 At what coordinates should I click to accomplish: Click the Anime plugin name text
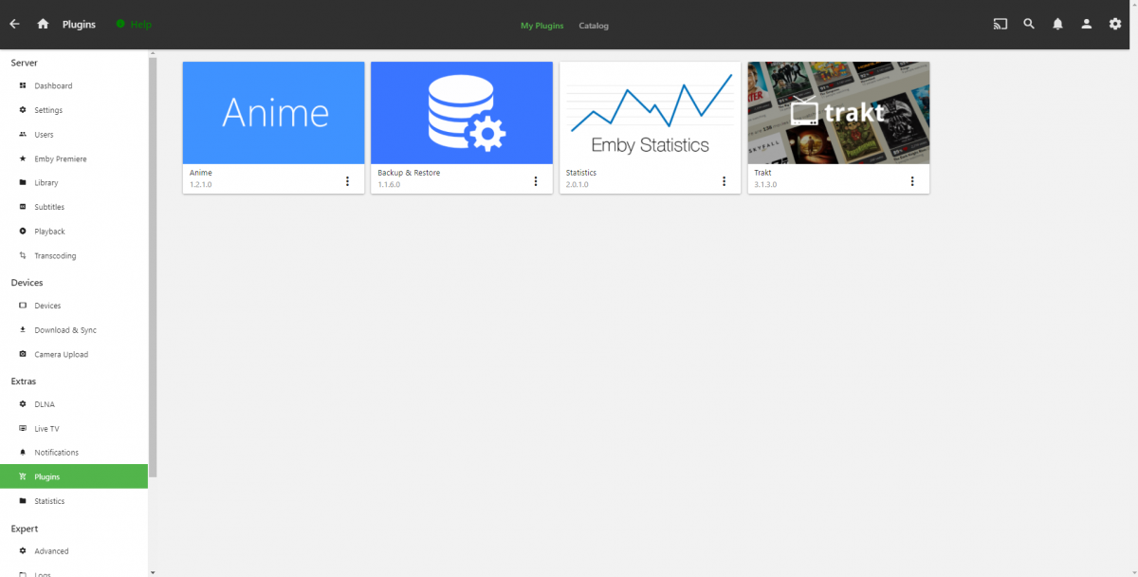click(200, 173)
